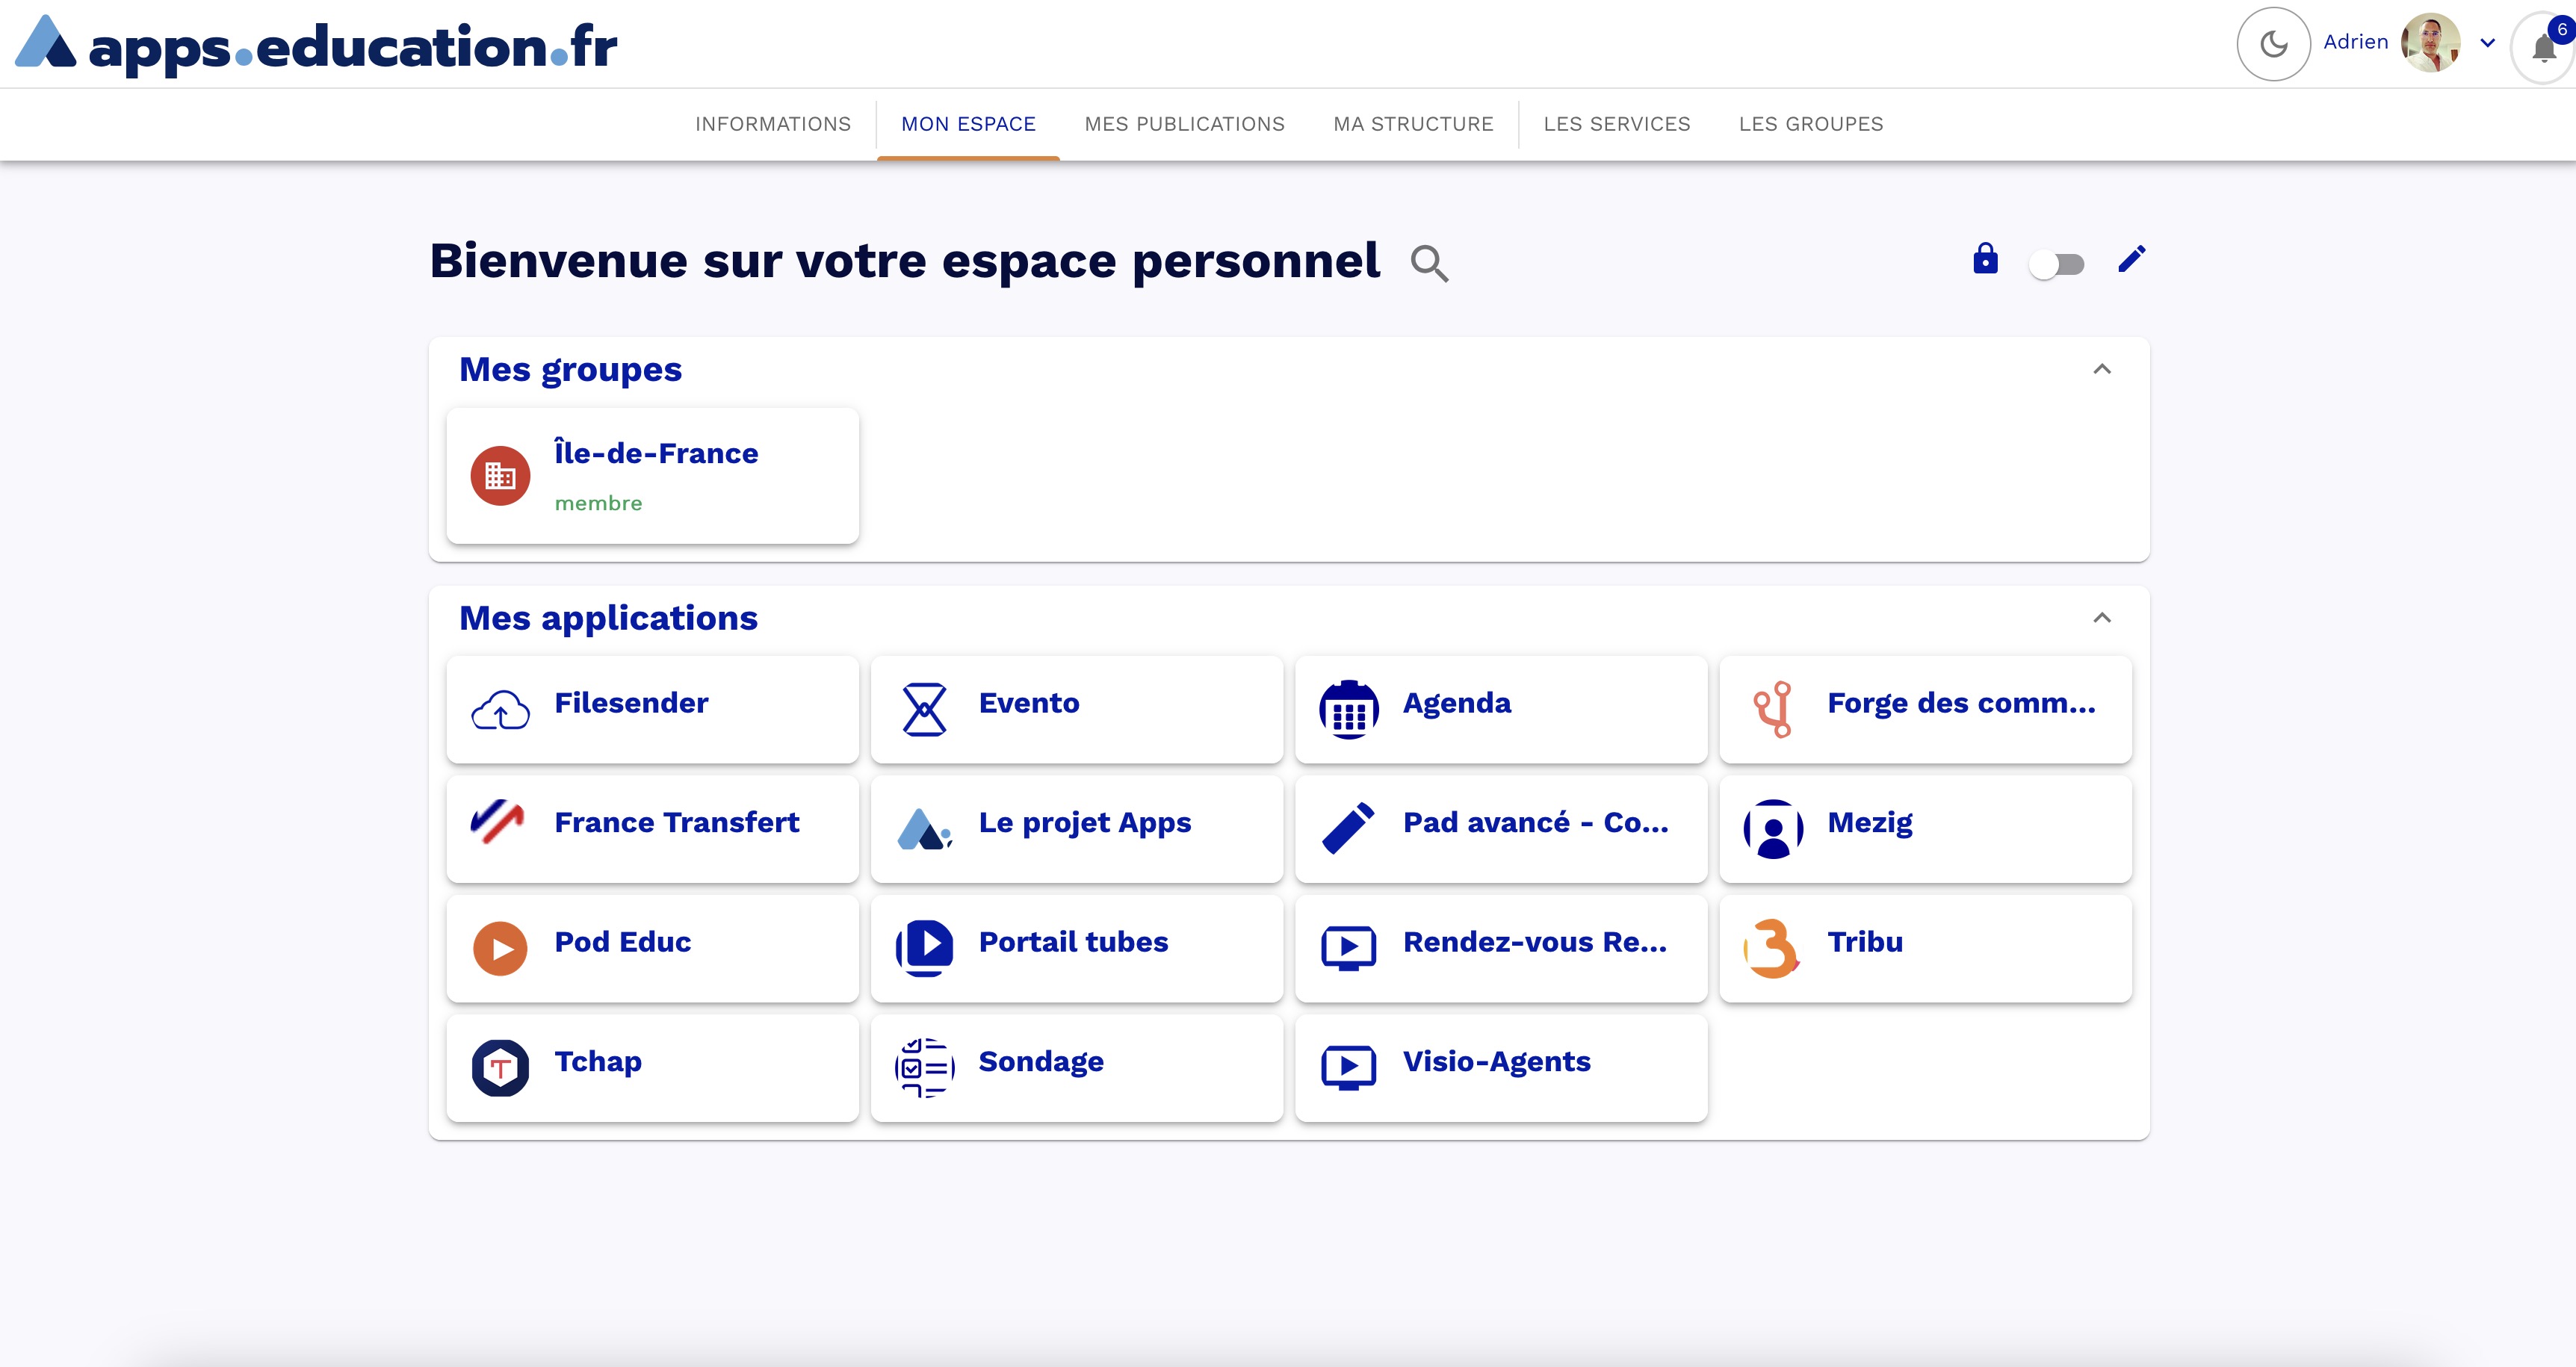Open the user menu dropdown arrow
2576x1367 pixels.
2488,43
